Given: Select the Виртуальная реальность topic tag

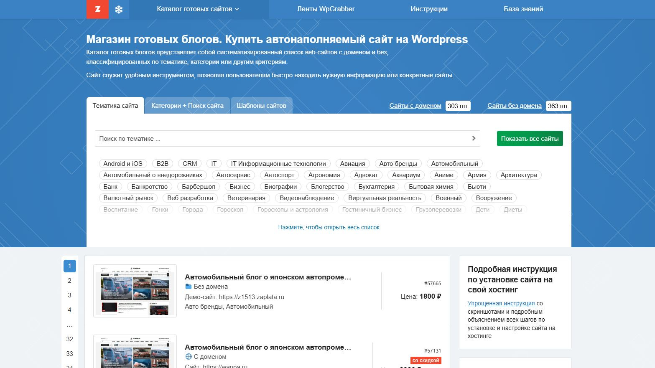Looking at the screenshot, I should point(385,198).
